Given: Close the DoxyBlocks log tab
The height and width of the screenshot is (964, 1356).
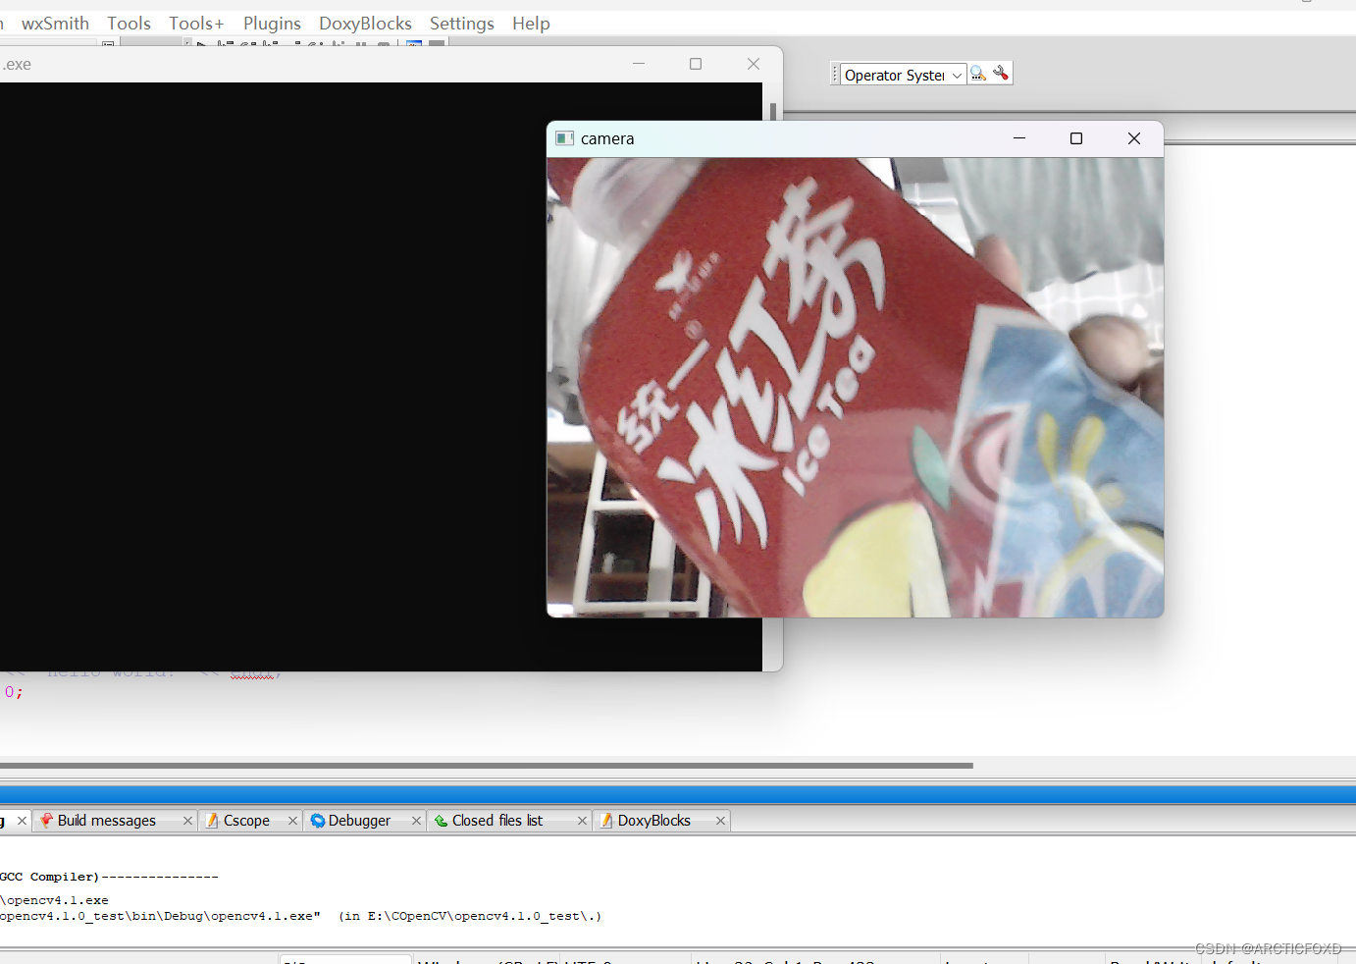Looking at the screenshot, I should point(720,821).
